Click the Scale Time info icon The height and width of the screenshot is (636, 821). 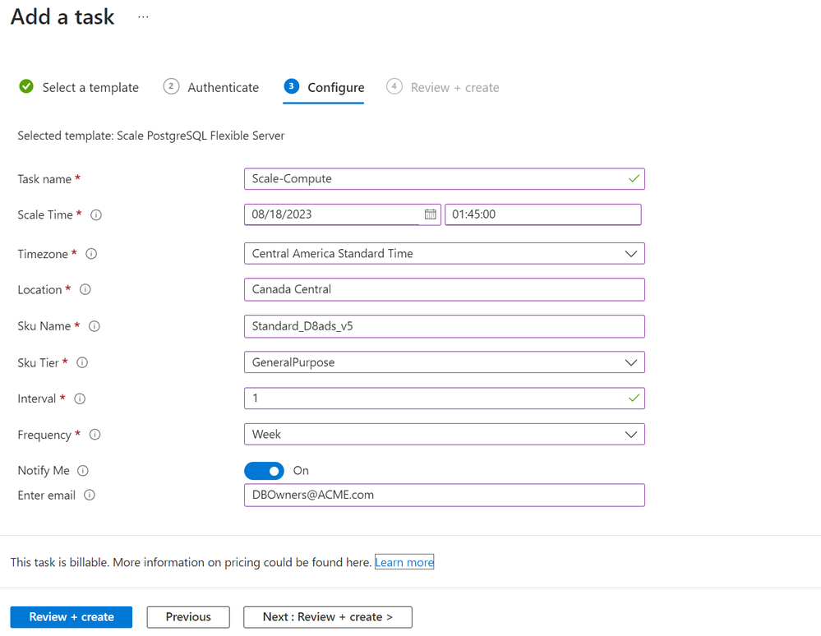(x=96, y=215)
